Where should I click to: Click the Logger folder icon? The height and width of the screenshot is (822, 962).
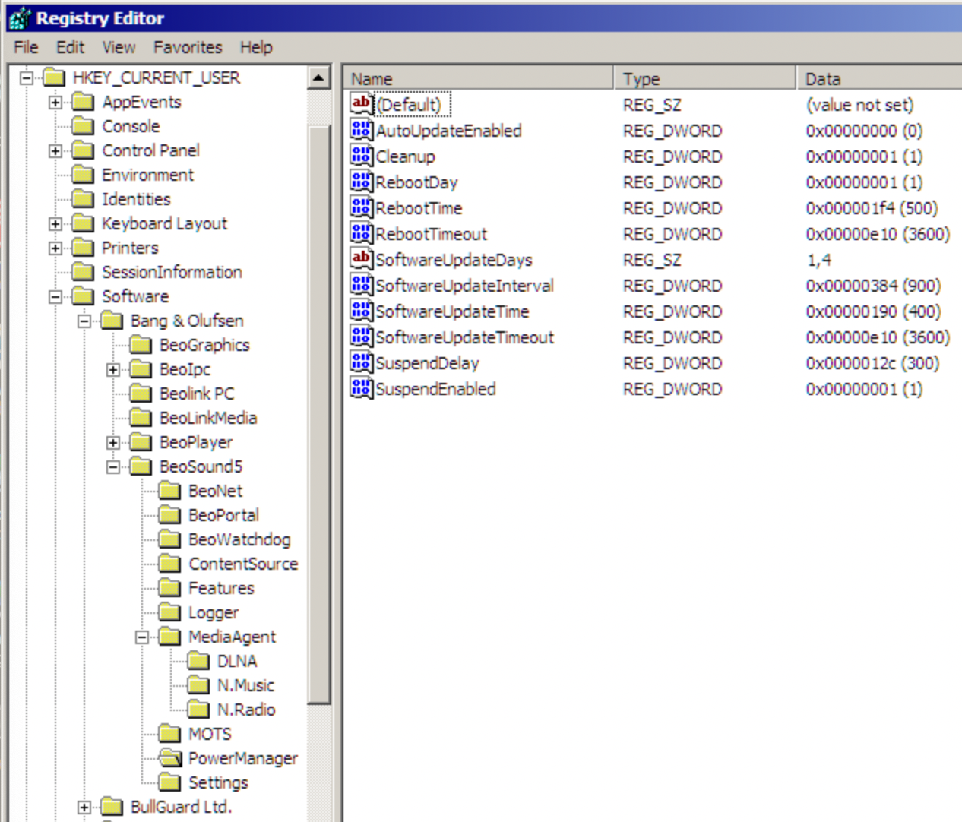pos(169,612)
